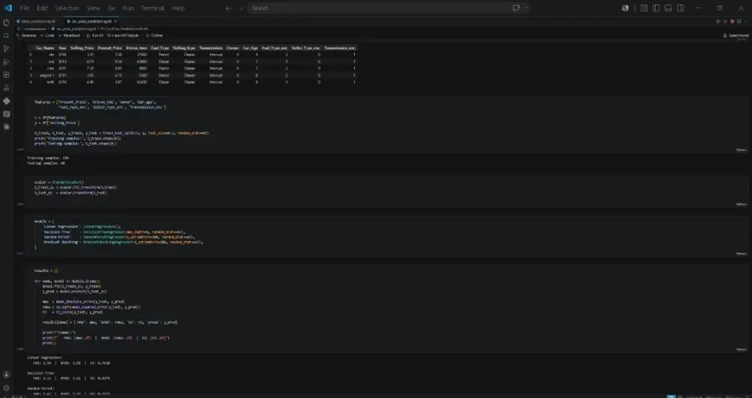
Task: Change language of models dictionary cell
Action: [741, 254]
